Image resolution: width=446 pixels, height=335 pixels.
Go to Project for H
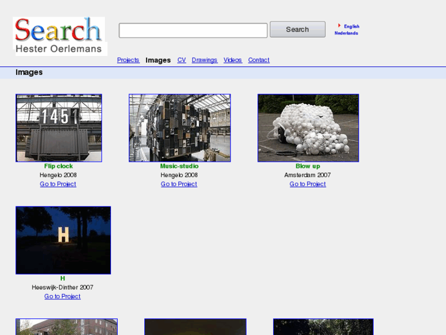(63, 296)
